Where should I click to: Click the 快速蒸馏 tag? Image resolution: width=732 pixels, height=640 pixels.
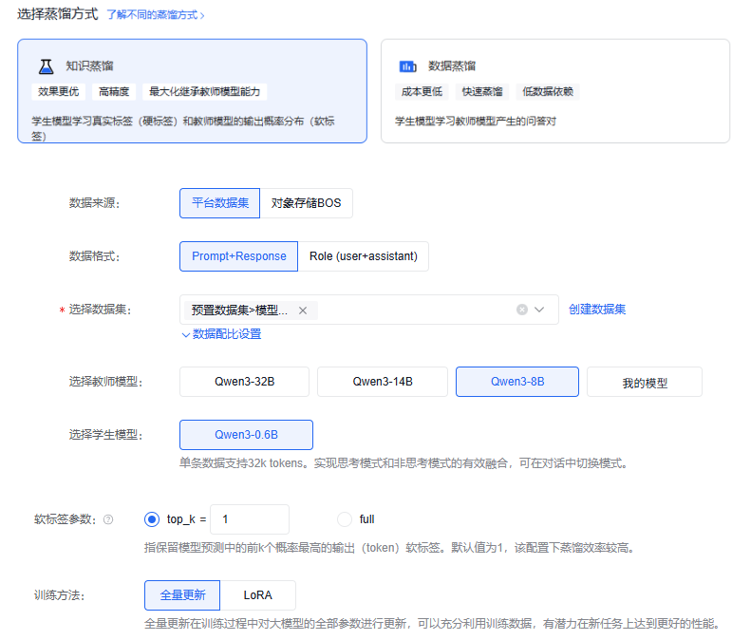(x=482, y=91)
